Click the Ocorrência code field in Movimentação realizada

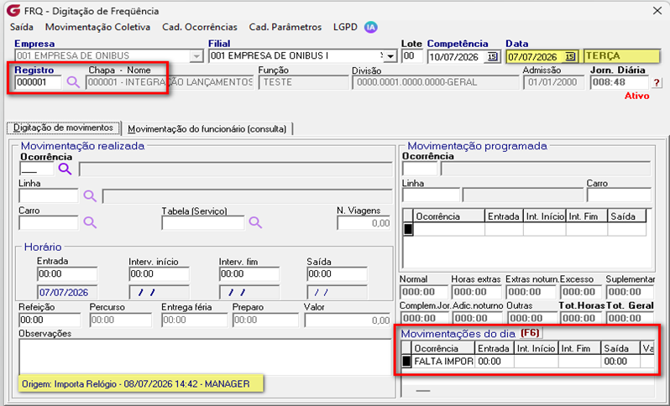click(37, 169)
